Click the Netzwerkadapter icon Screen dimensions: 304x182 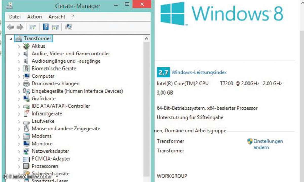[26, 151]
